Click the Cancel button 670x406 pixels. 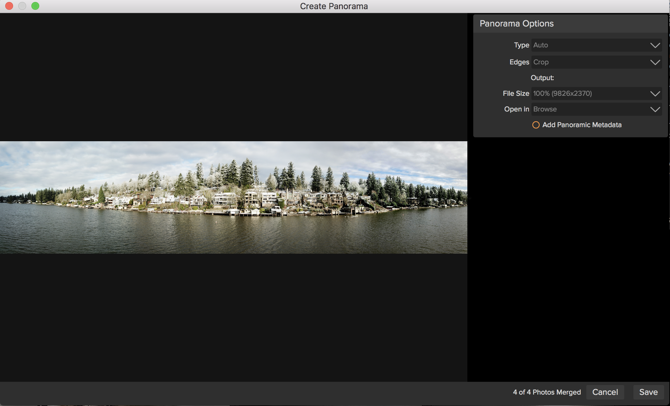[605, 392]
